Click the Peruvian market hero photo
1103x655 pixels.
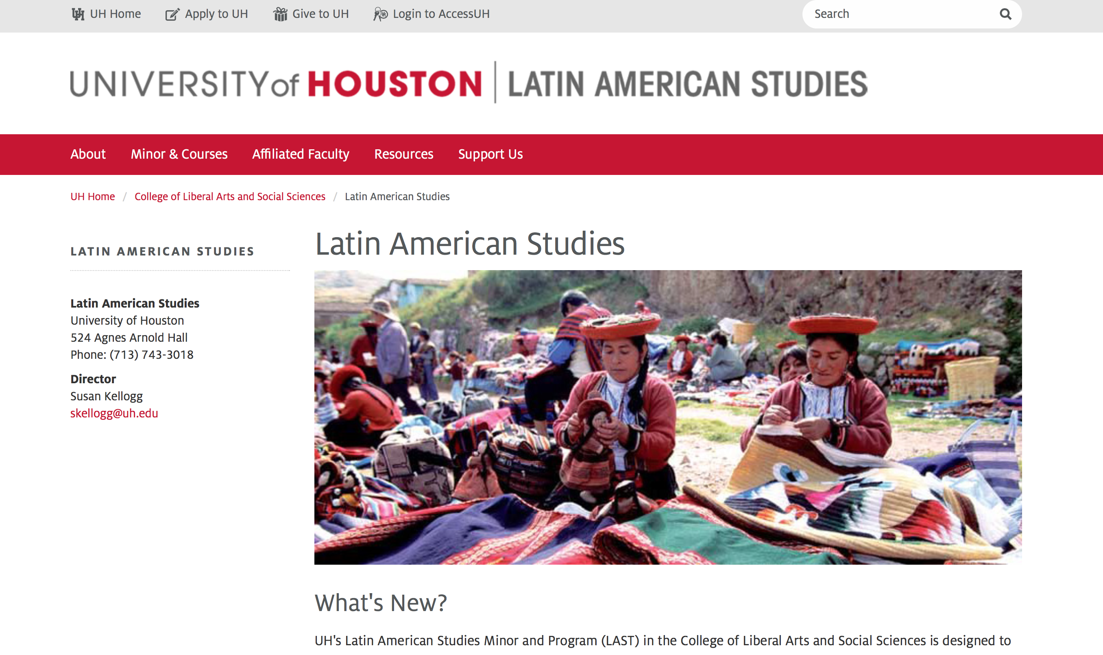[x=667, y=417]
